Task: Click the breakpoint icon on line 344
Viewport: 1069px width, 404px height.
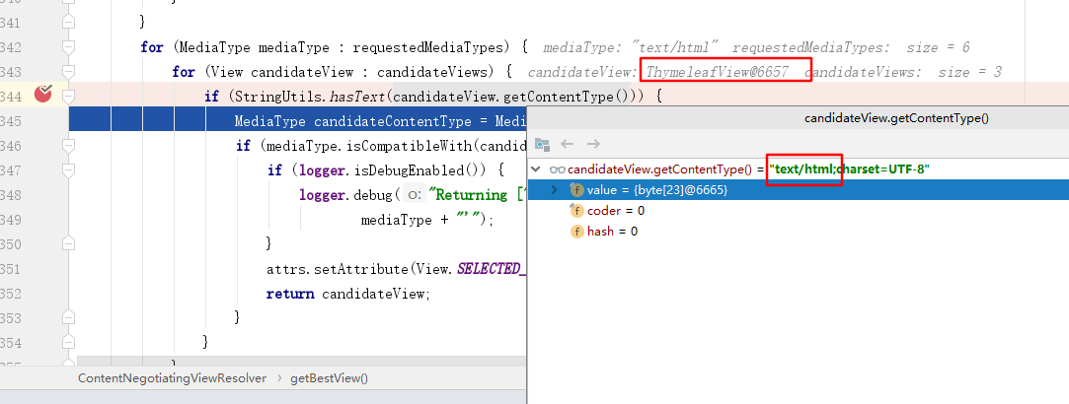Action: coord(42,95)
